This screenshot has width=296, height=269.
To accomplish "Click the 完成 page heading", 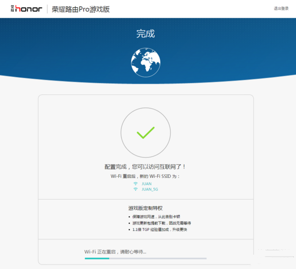I will [146, 34].
